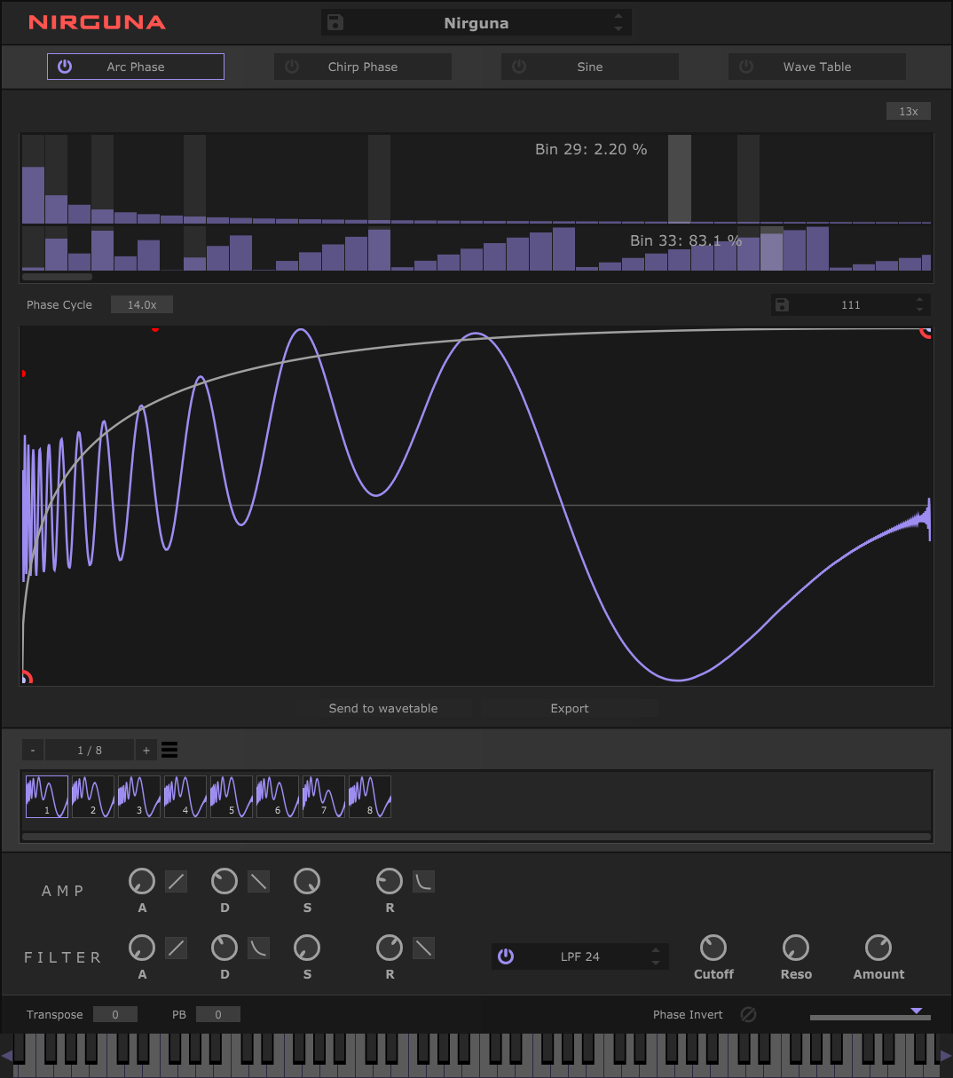Click the save icon beside the Nirguna preset name

coord(335,22)
